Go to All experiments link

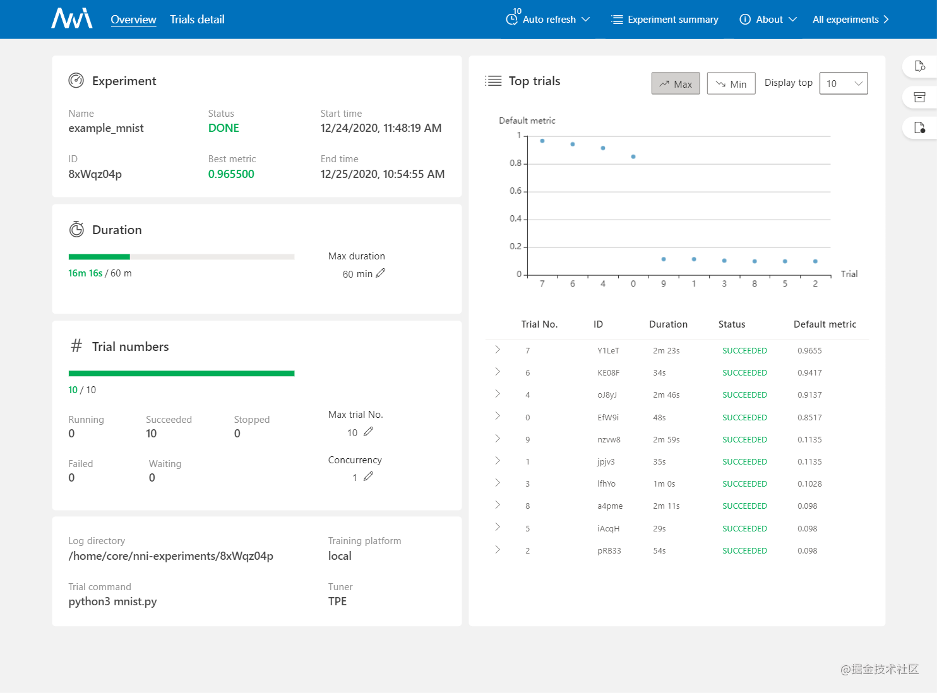pos(851,19)
